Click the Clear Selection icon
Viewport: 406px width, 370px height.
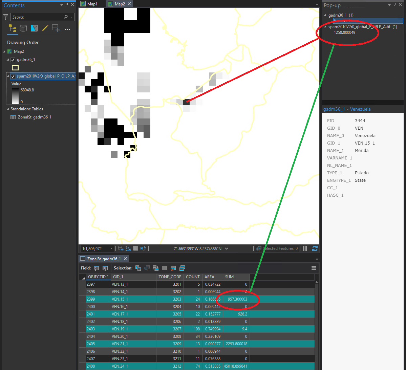point(164,268)
